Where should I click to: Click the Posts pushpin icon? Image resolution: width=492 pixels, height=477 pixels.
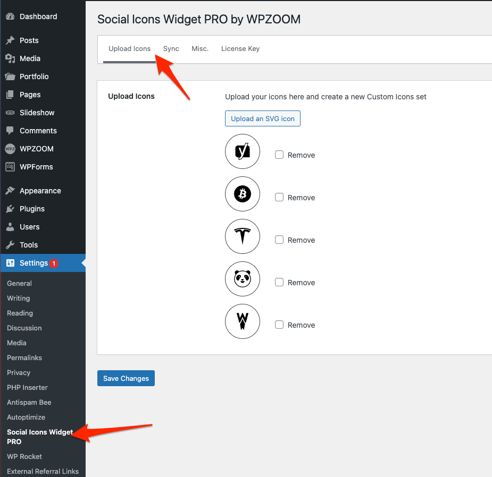click(x=10, y=40)
